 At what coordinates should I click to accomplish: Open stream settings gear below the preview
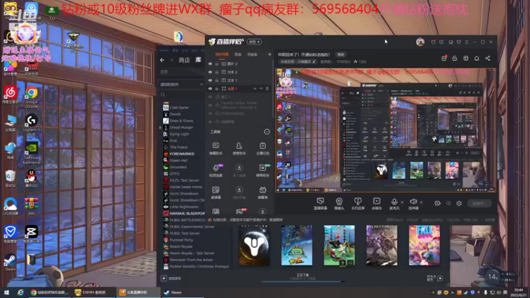[459, 203]
